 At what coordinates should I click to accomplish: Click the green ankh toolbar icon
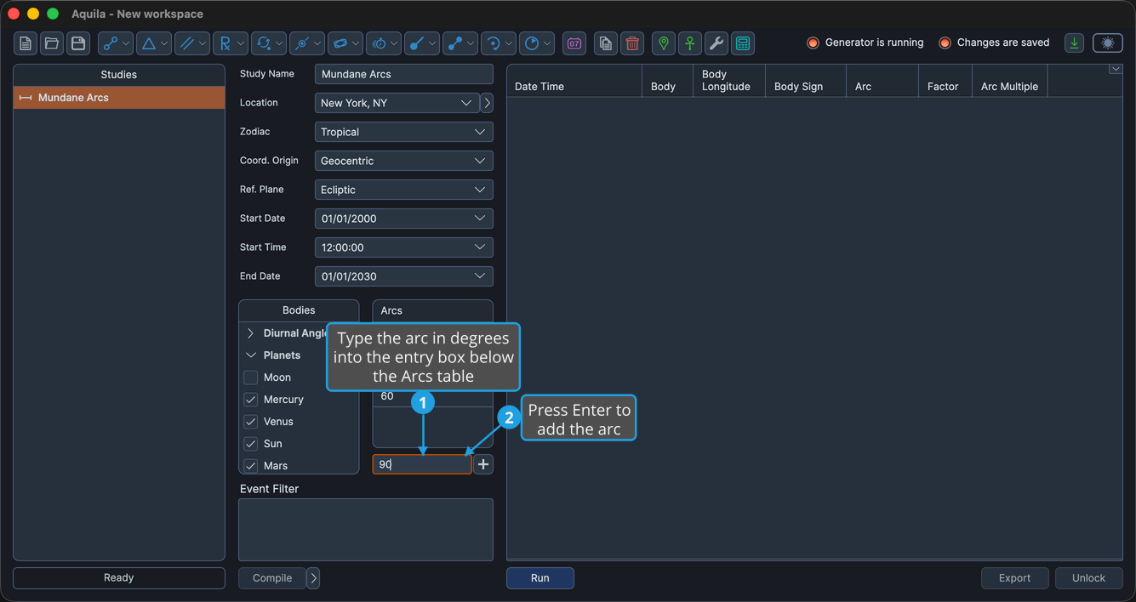(x=690, y=43)
